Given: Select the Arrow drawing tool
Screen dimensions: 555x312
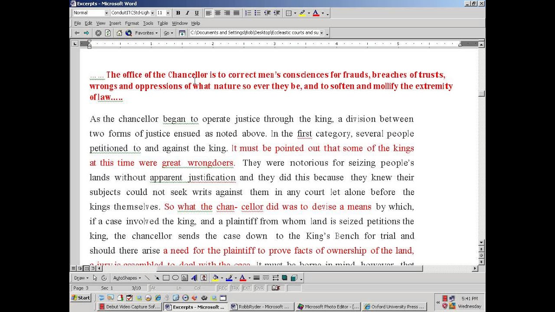Looking at the screenshot, I should (x=157, y=278).
